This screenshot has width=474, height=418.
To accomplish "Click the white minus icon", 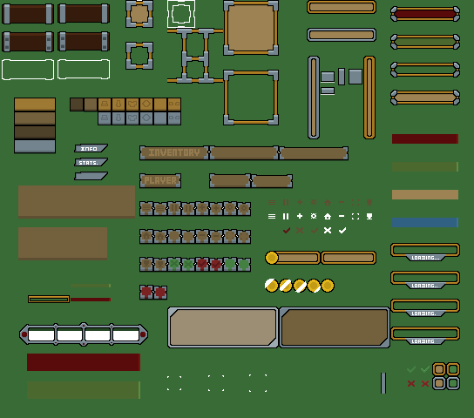I will [342, 216].
